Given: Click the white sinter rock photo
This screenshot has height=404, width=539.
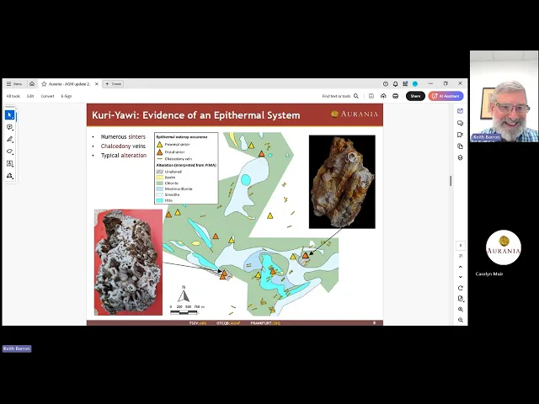Looking at the screenshot, I should (x=128, y=262).
